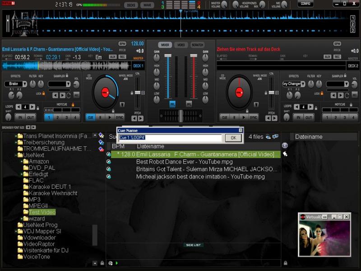Click the CUE button on deck 1
This screenshot has width=361, height=271.
(x=90, y=117)
